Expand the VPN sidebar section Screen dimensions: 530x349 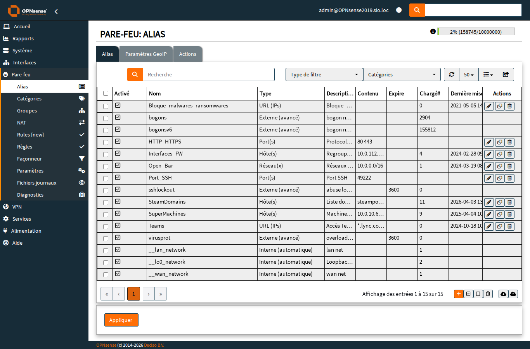click(44, 207)
